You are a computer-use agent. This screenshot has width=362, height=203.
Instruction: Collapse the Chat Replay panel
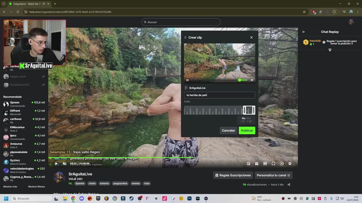click(x=303, y=32)
